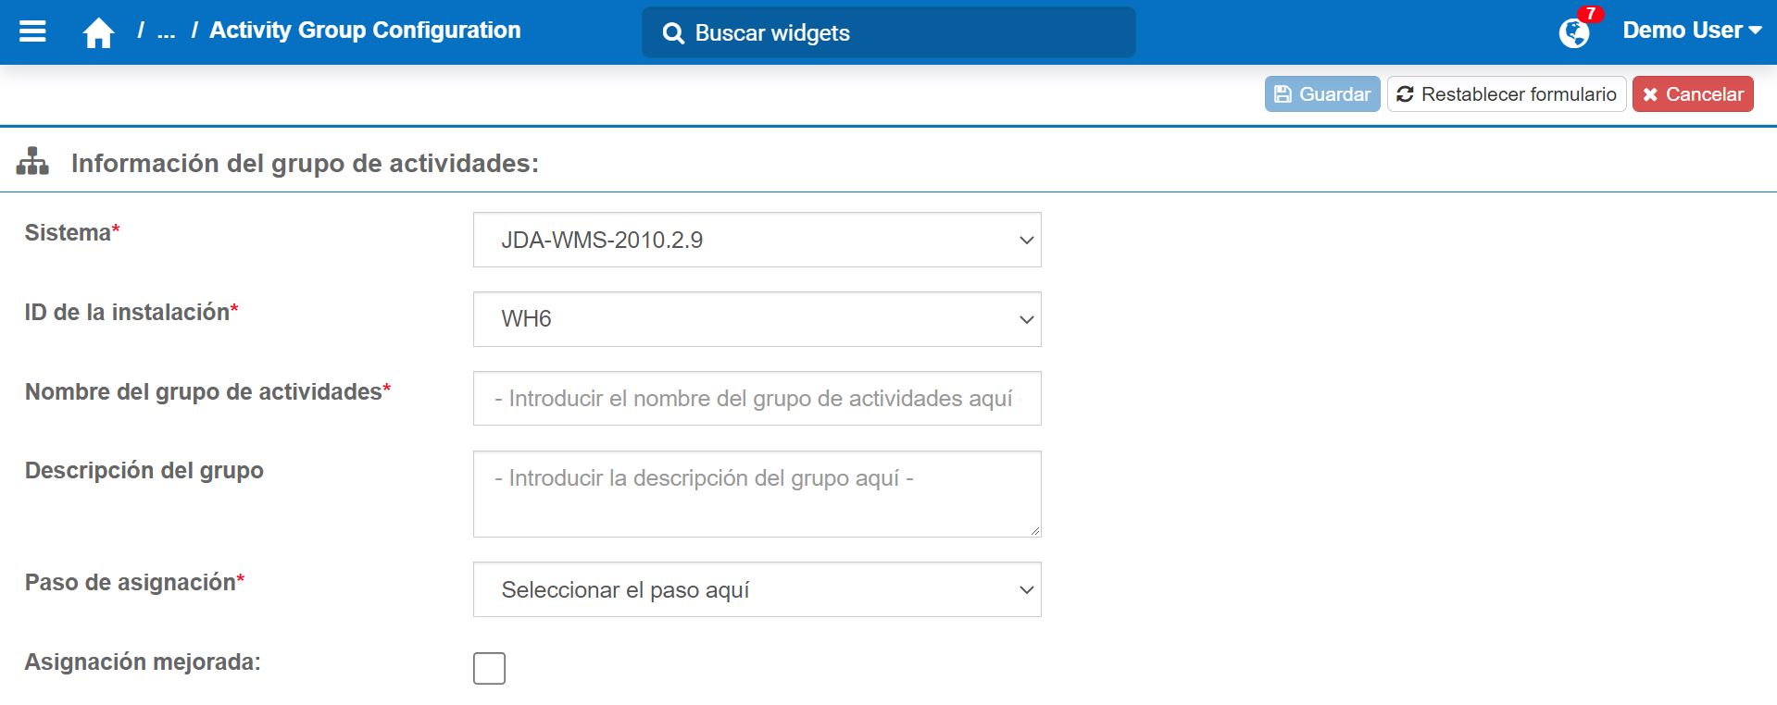Viewport: 1777px width, 705px height.
Task: Open the Paso de asignación dropdown
Action: (x=757, y=589)
